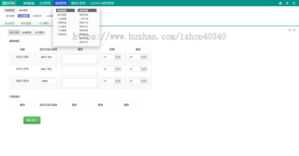Select 广告管理 in the dropdown menu
This screenshot has width=299, height=156.
point(62,30)
